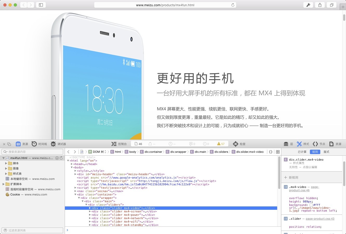Select body in the DOM breadcrumb
The height and width of the screenshot is (234, 346).
coord(130,152)
